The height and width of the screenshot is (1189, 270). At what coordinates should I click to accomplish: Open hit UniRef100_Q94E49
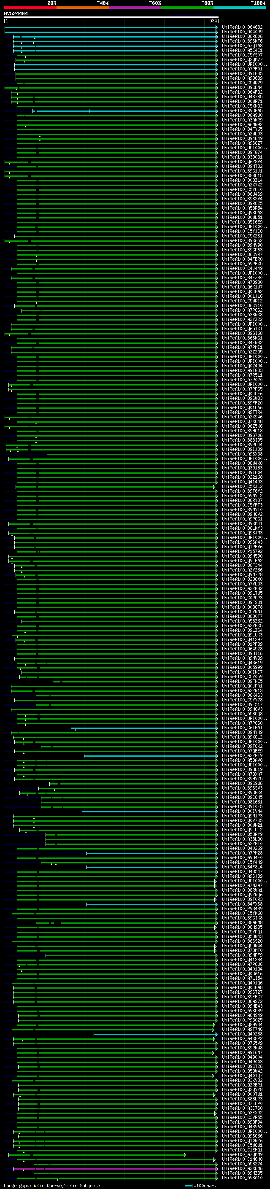[x=242, y=138]
